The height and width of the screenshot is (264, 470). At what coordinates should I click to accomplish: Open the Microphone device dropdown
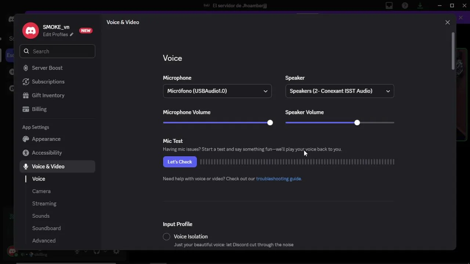click(217, 91)
